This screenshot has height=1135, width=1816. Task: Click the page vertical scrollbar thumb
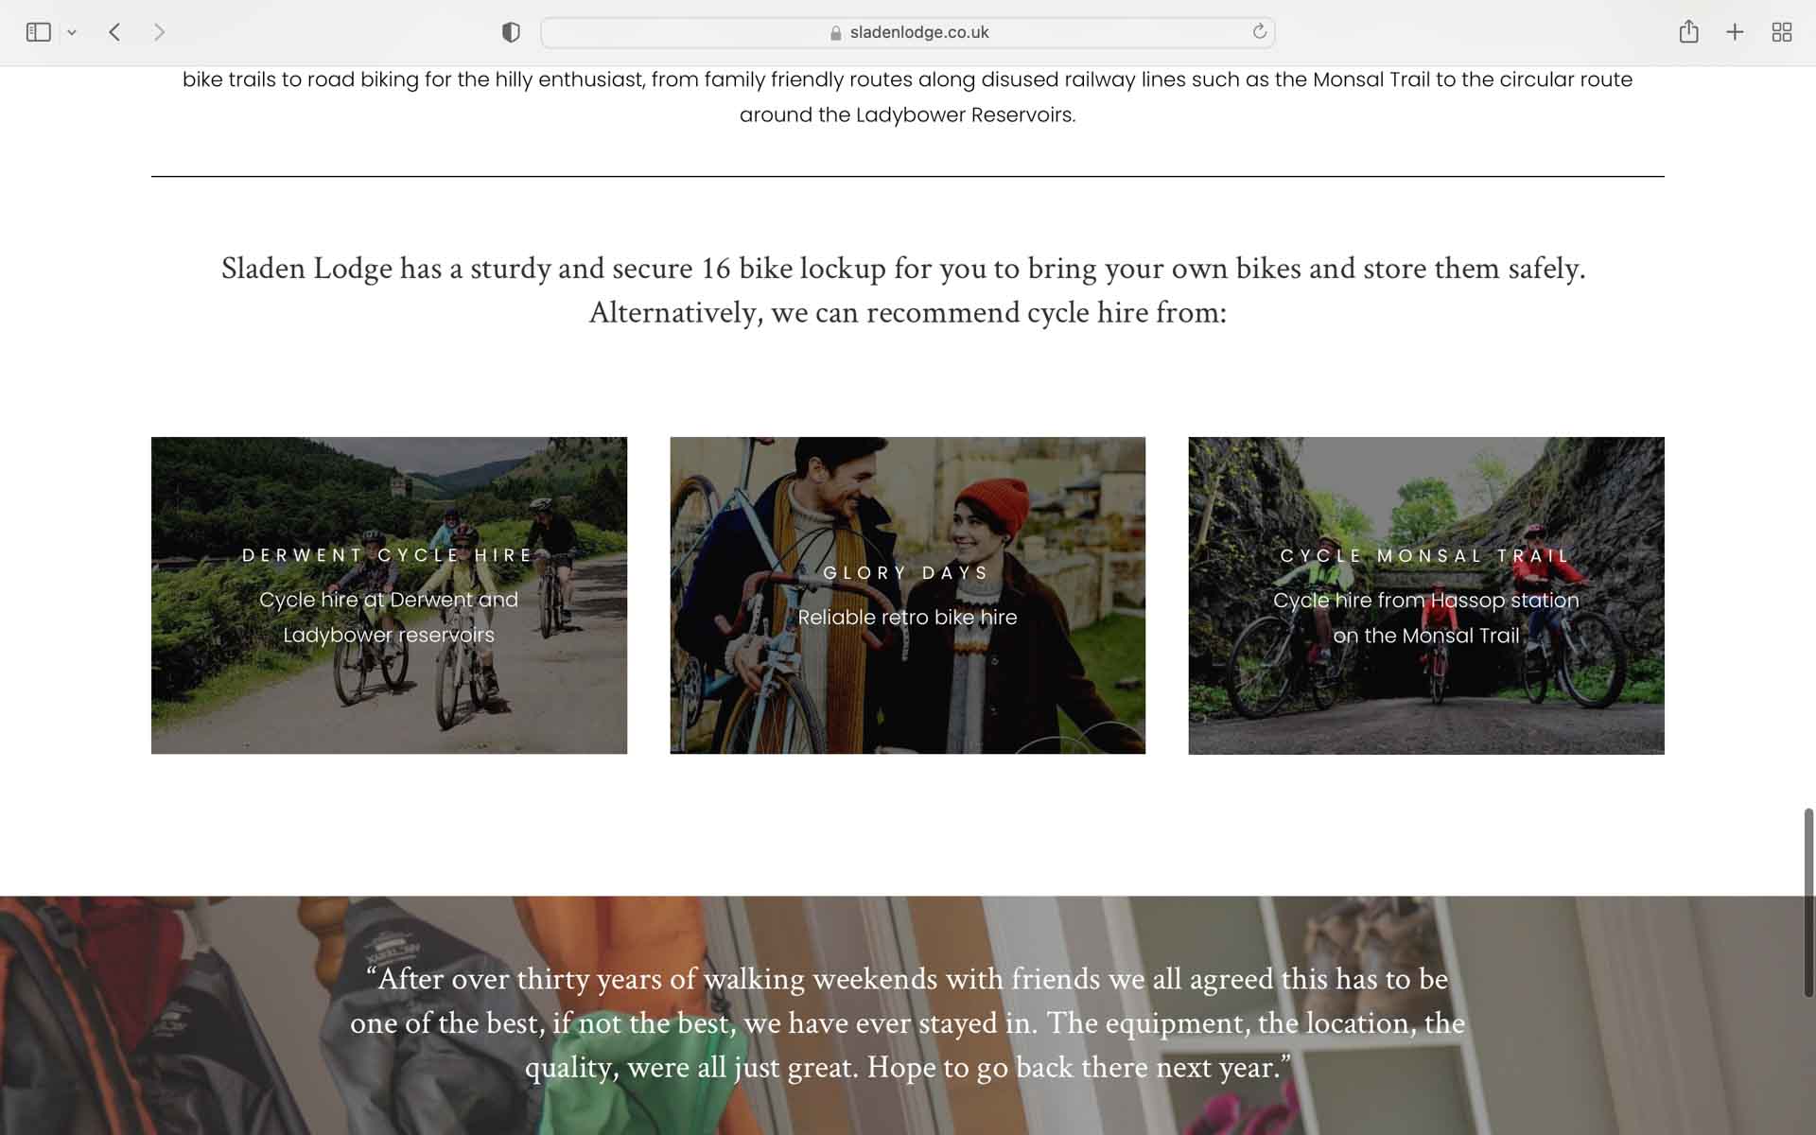[x=1808, y=902]
